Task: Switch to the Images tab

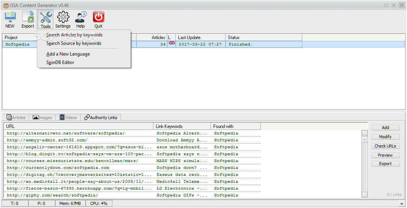Action: click(x=42, y=118)
